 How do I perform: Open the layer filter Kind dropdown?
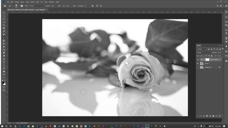[202, 49]
